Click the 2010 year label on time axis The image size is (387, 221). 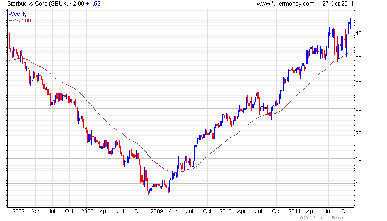(225, 211)
